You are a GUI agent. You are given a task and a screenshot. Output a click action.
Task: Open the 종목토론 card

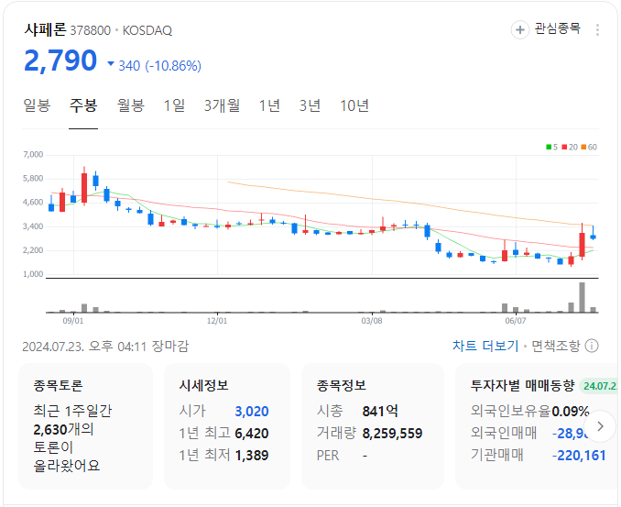pos(85,425)
